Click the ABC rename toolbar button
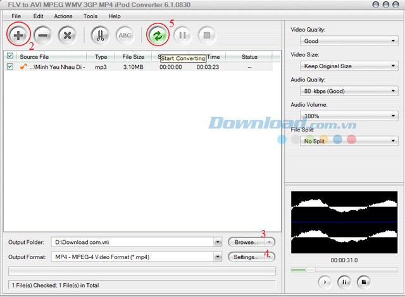This screenshot has height=297, width=405. coord(125,35)
